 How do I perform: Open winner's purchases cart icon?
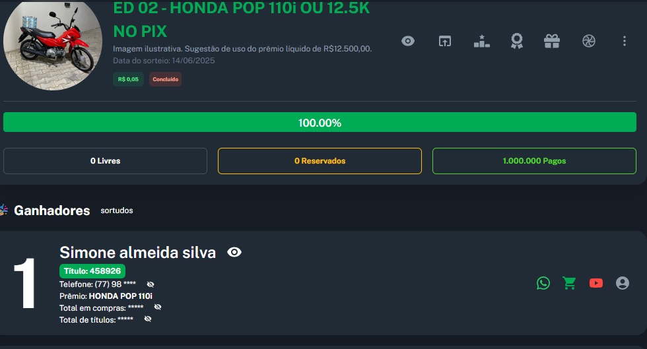click(569, 283)
